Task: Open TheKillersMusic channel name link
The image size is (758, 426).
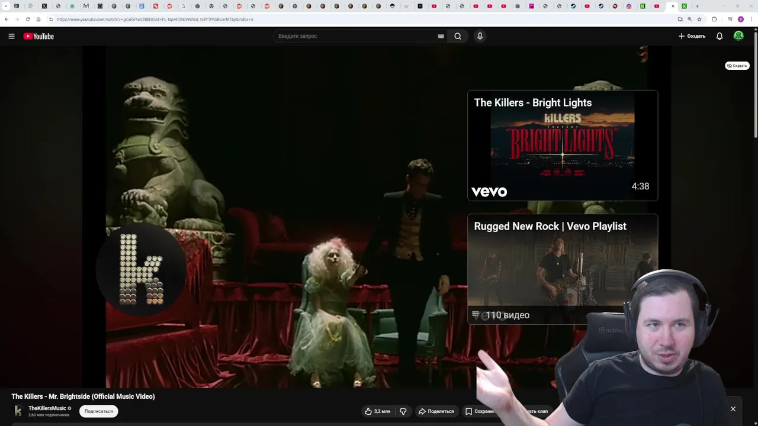Action: (x=47, y=408)
